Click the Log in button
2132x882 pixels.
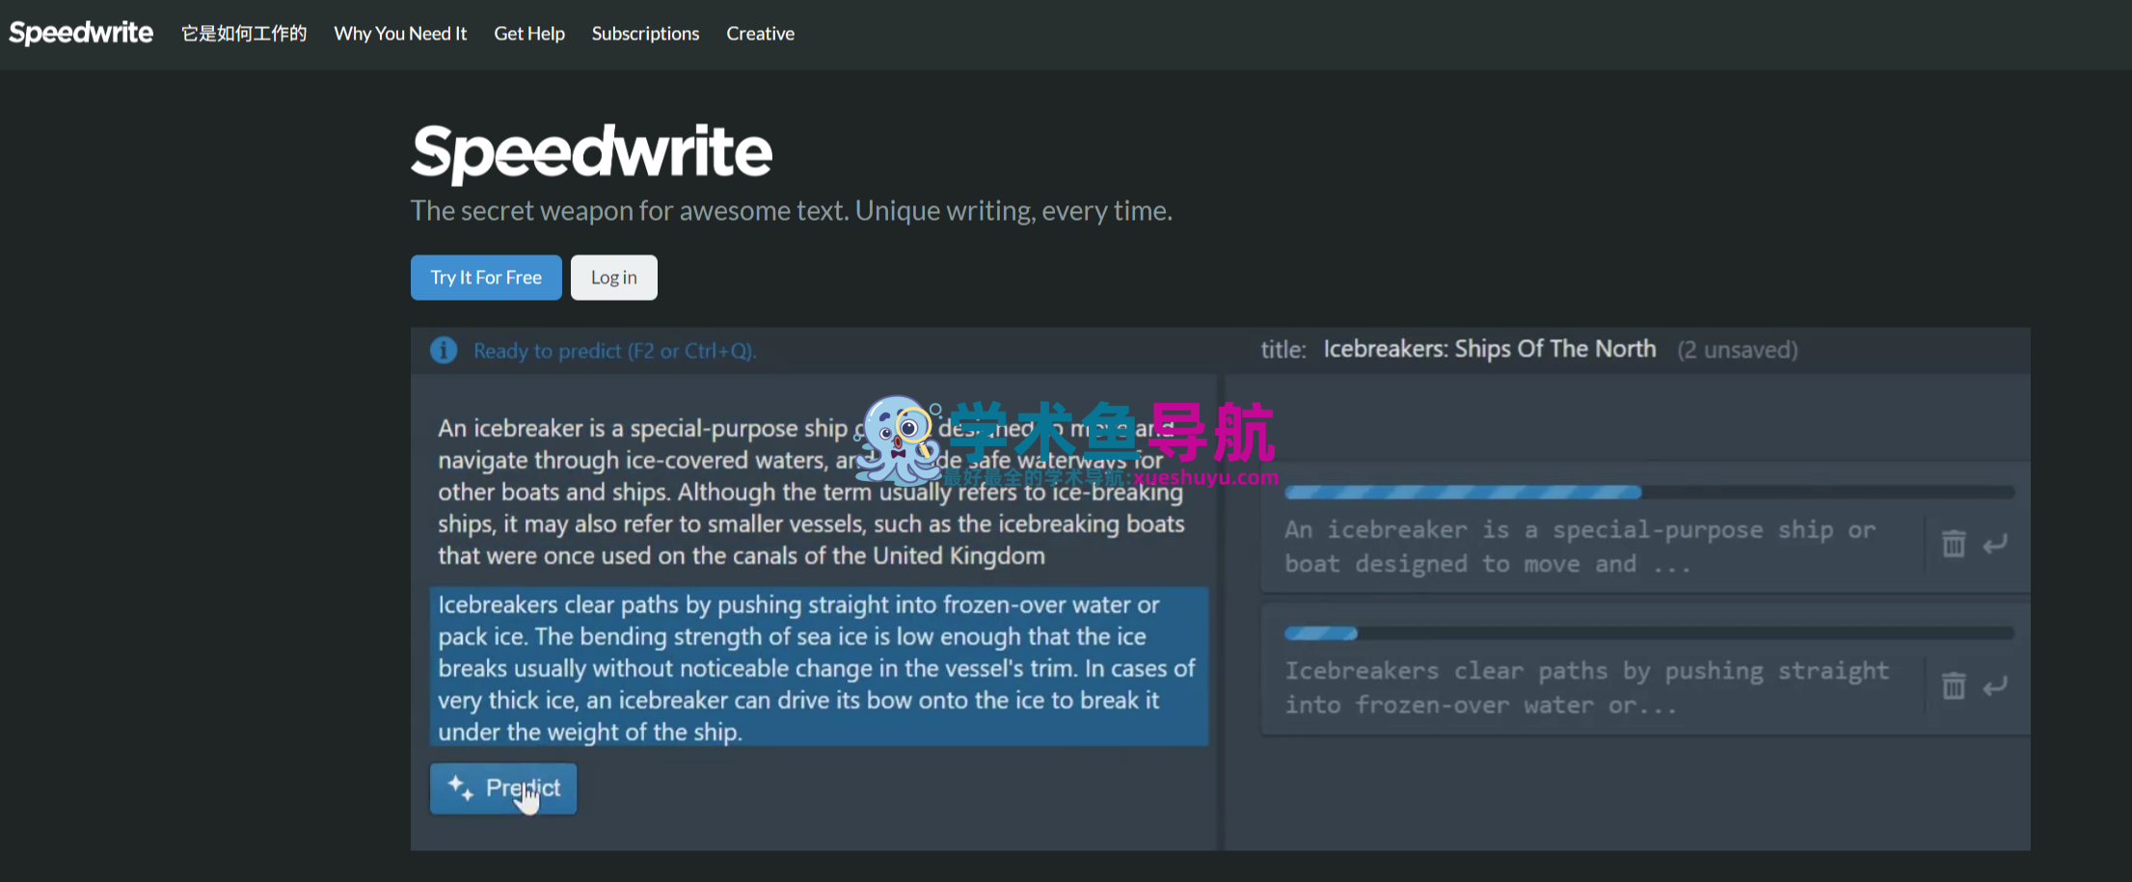pyautogui.click(x=614, y=278)
